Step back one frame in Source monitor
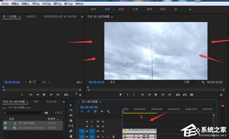 click(x=38, y=95)
